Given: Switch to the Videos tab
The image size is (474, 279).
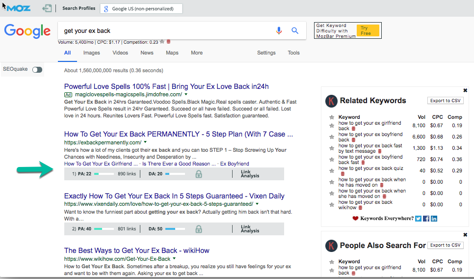Looking at the screenshot, I should [x=120, y=53].
